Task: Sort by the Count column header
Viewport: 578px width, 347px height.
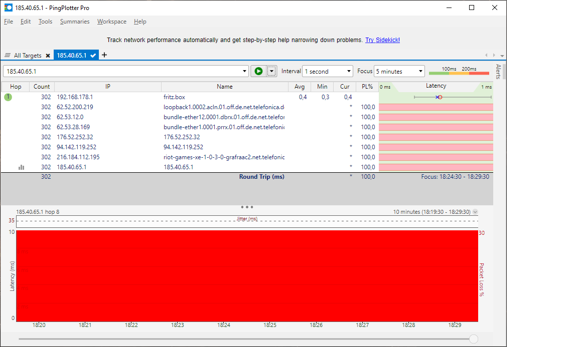Action: pyautogui.click(x=42, y=87)
